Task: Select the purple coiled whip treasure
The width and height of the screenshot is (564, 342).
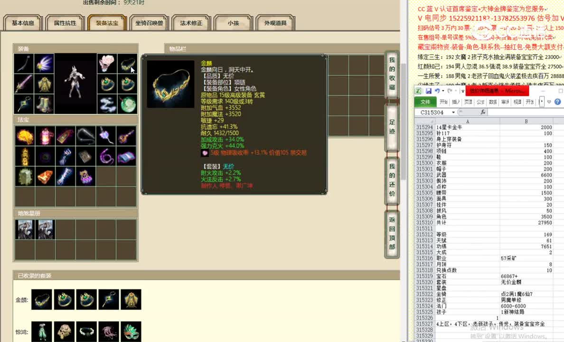Action: (106, 156)
